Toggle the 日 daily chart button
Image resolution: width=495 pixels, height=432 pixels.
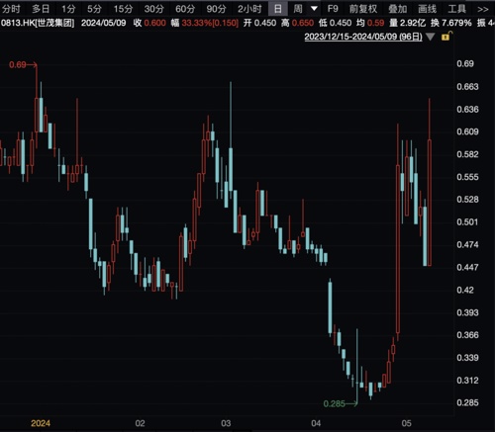[278, 9]
